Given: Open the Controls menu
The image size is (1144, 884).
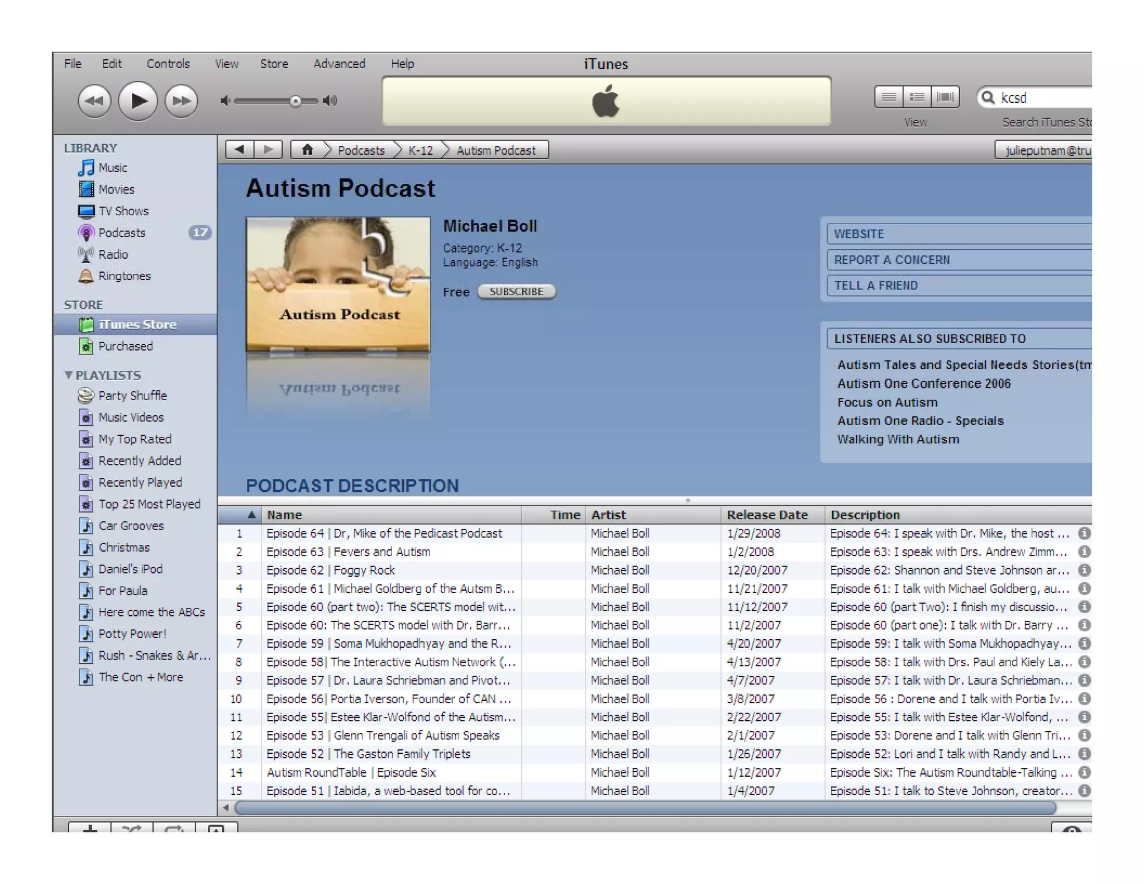Looking at the screenshot, I should pos(168,64).
